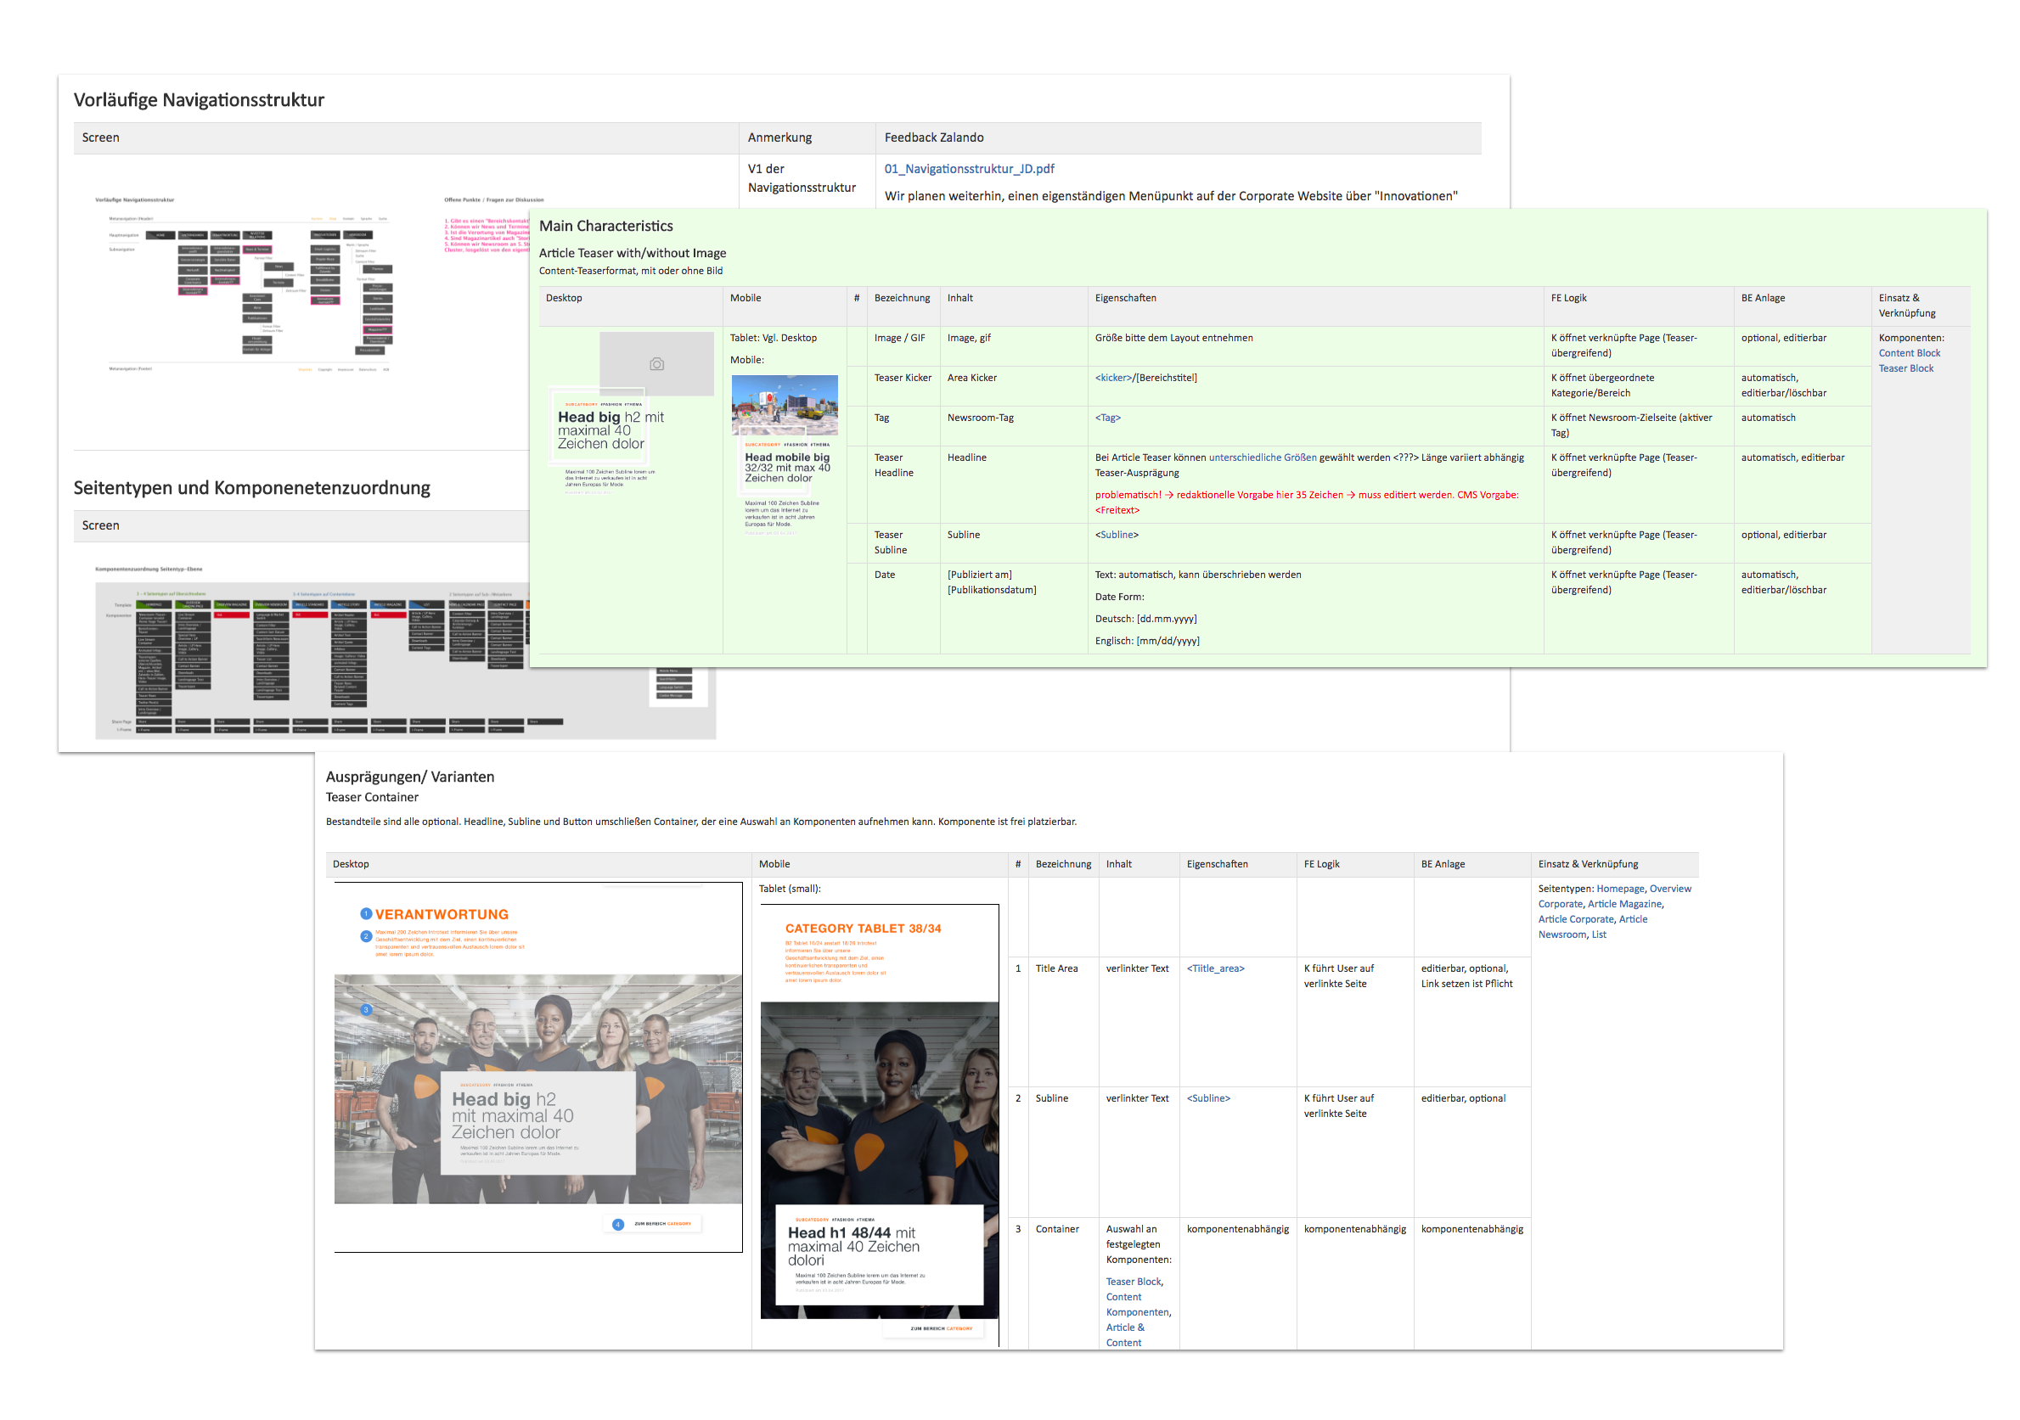Open Teaser Block link under Komponenten in green panel
The height and width of the screenshot is (1420, 2020).
(1905, 368)
